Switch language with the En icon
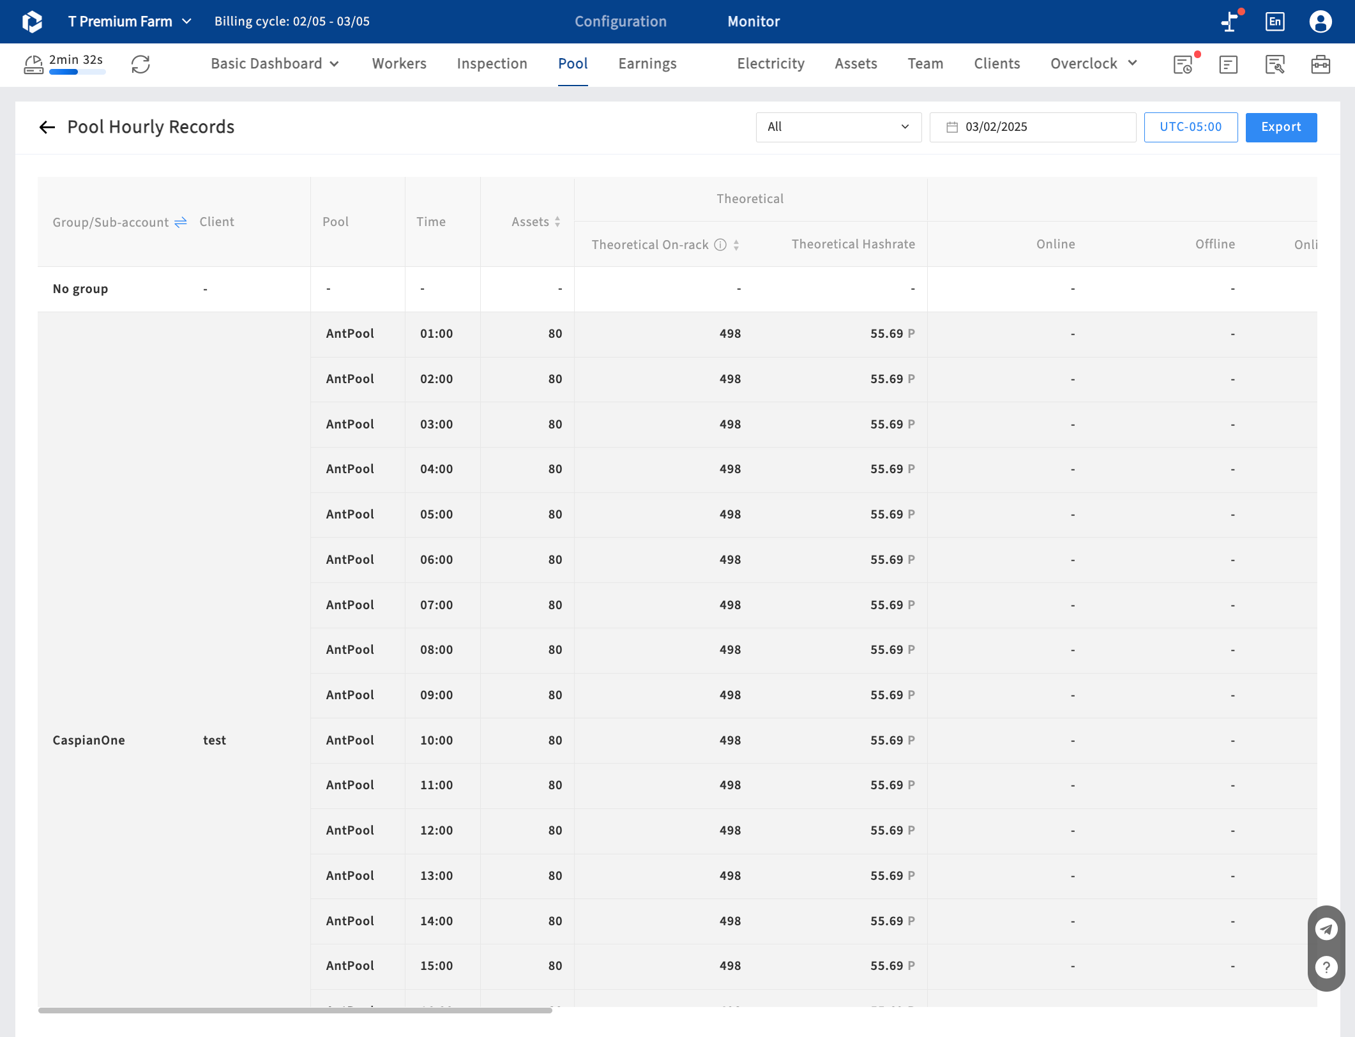 tap(1275, 21)
